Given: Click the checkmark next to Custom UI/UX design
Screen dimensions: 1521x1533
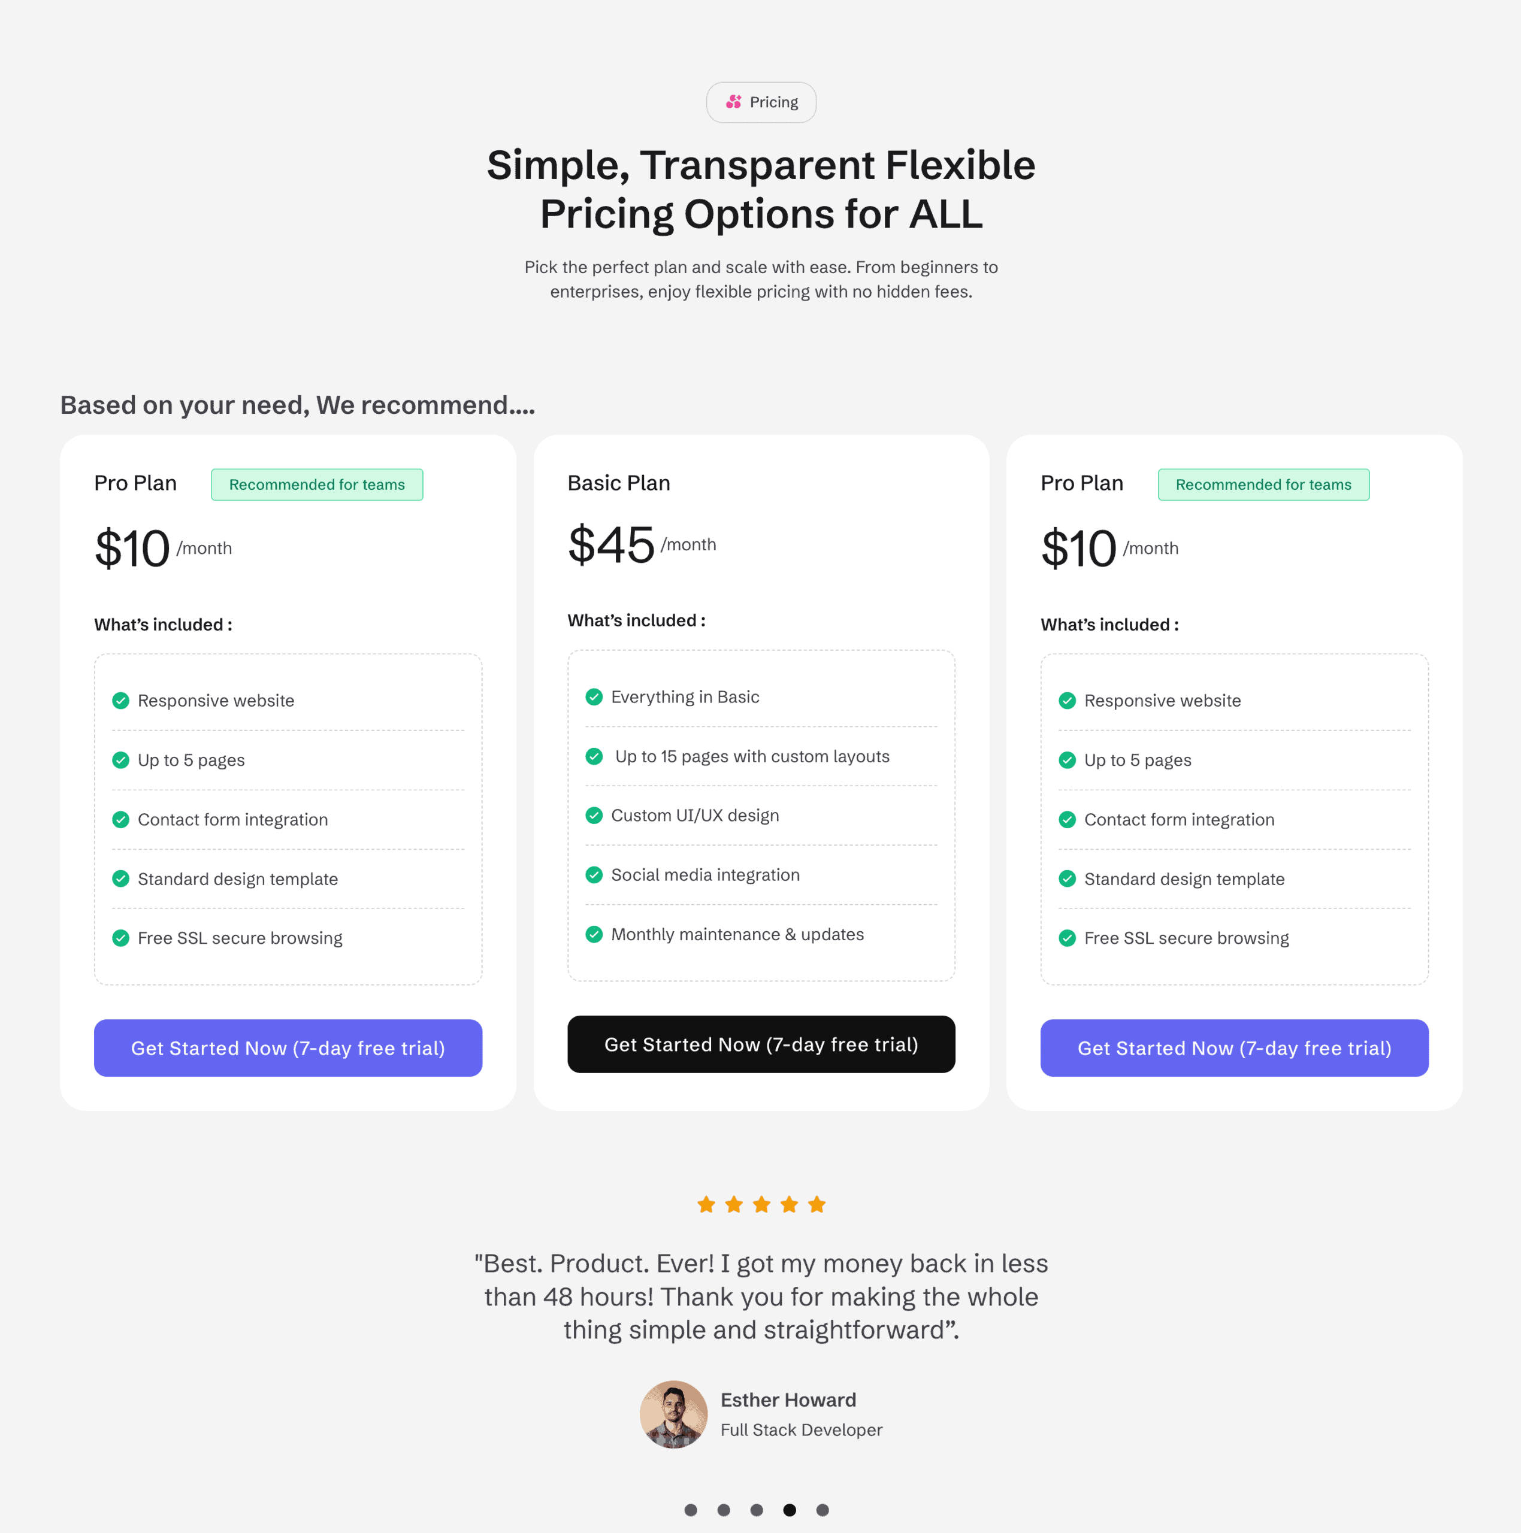Looking at the screenshot, I should pyautogui.click(x=594, y=816).
